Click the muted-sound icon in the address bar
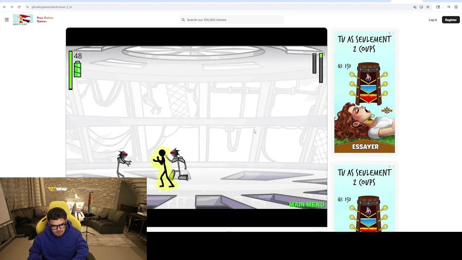Screen dimensions: 462x260 pos(415,7)
